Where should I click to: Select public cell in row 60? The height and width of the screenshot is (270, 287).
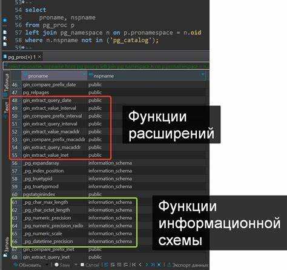[95, 194]
